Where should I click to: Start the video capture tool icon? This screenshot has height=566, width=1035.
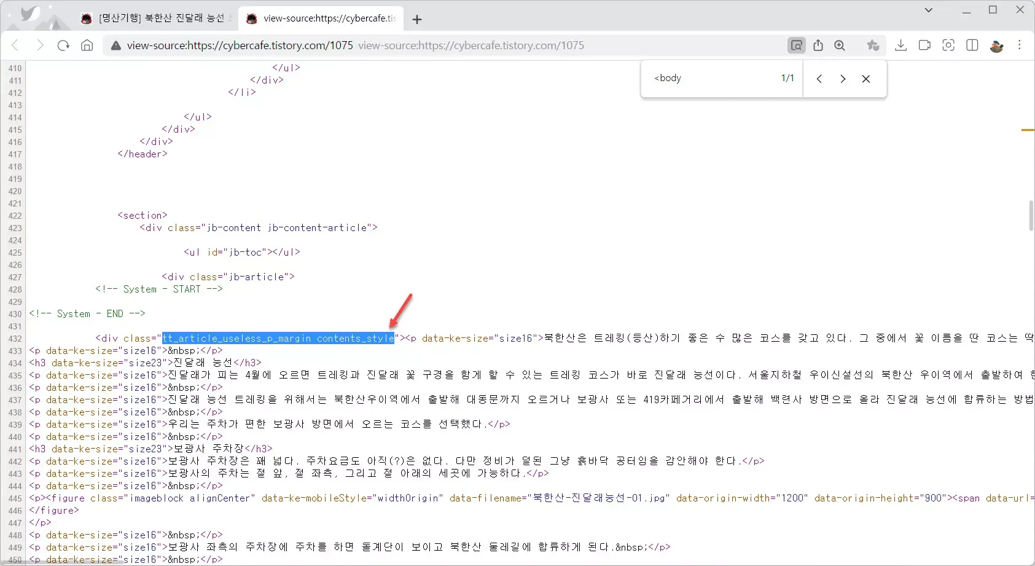[x=924, y=45]
